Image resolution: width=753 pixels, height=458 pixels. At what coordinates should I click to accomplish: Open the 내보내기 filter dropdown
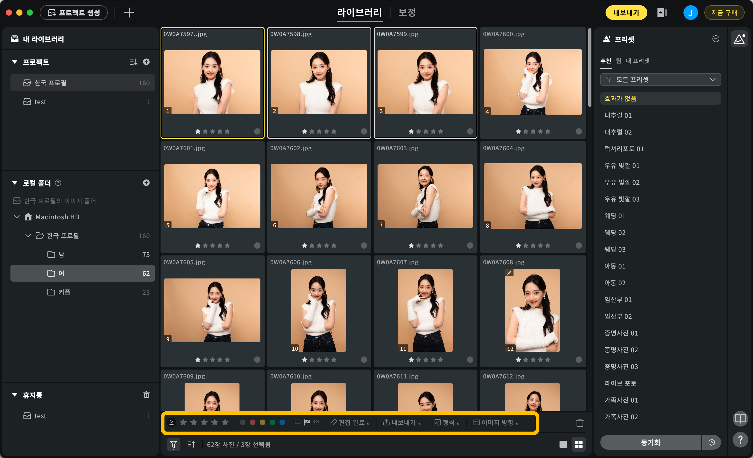pyautogui.click(x=402, y=422)
